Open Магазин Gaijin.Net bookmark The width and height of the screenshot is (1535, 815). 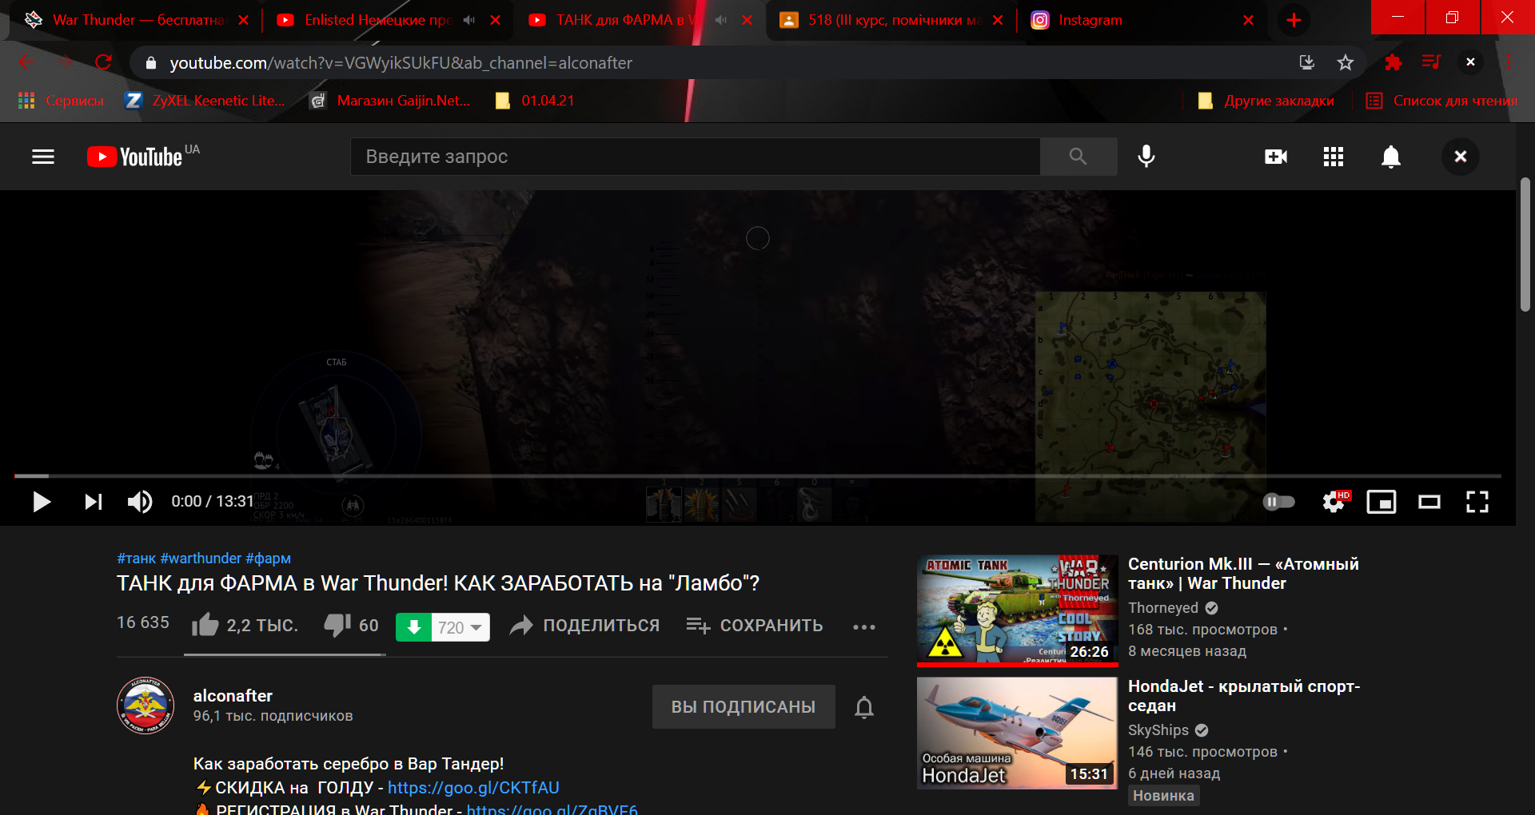point(390,101)
